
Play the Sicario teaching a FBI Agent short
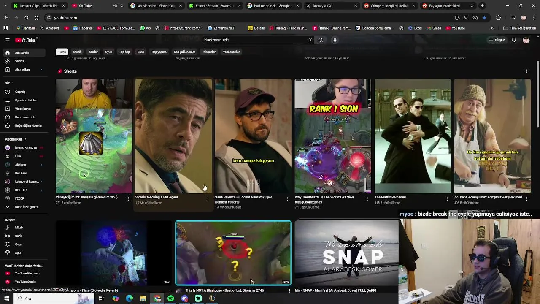pyautogui.click(x=173, y=136)
